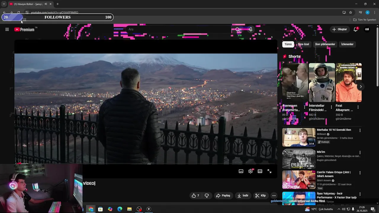This screenshot has width=379, height=213.
Task: Open Google Chrome from the taskbar
Action: [x=91, y=209]
